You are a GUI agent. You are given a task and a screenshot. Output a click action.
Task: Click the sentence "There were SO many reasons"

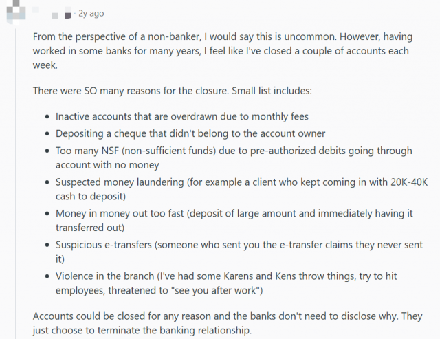(x=172, y=90)
